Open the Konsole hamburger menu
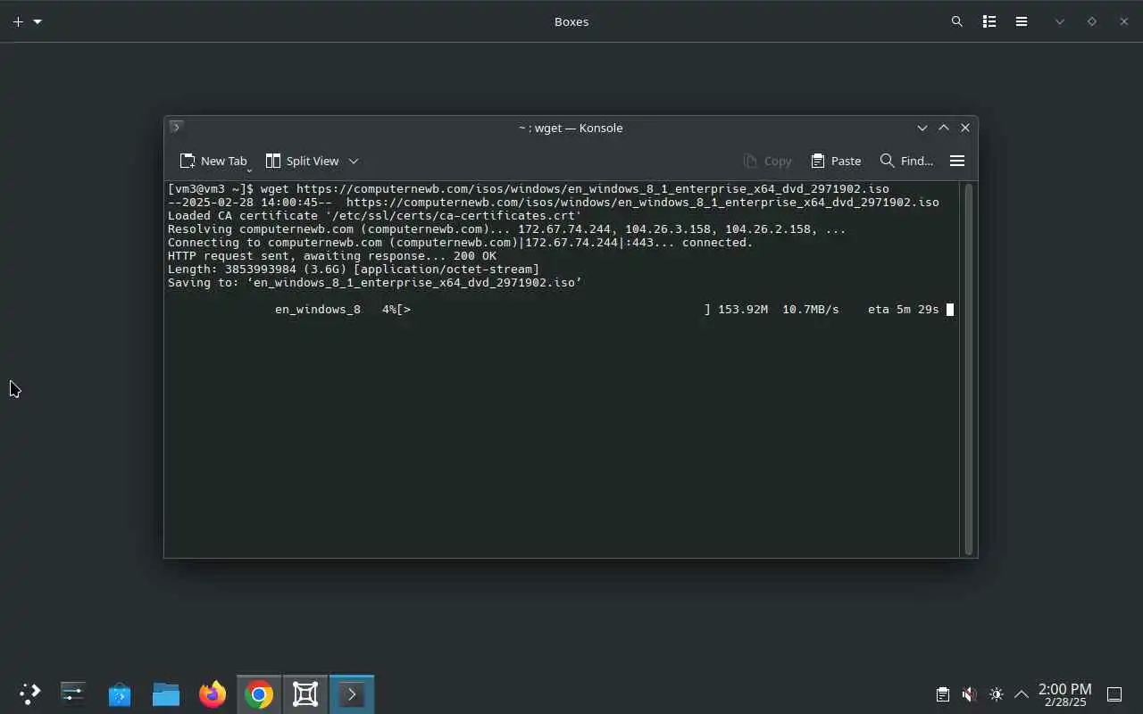Viewport: 1143px width, 714px height. click(957, 161)
